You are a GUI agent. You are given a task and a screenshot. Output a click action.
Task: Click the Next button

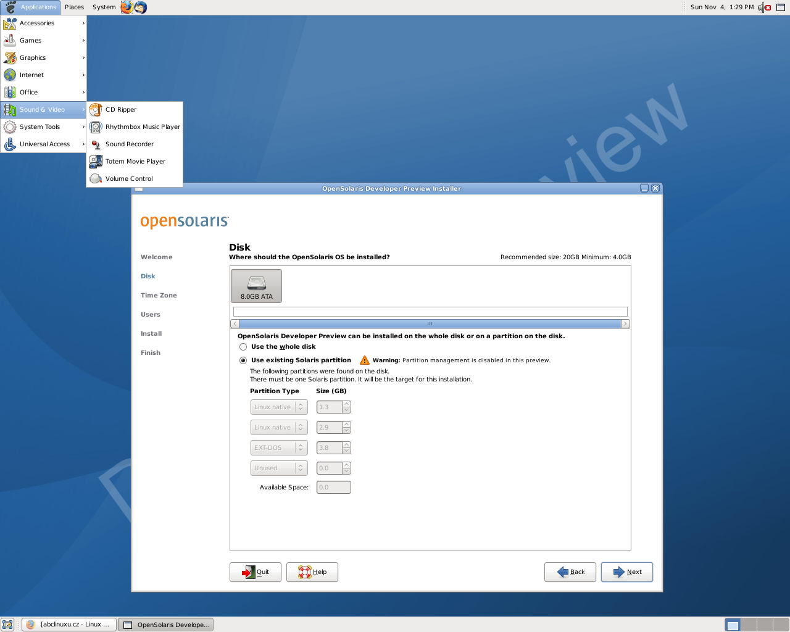[627, 572]
